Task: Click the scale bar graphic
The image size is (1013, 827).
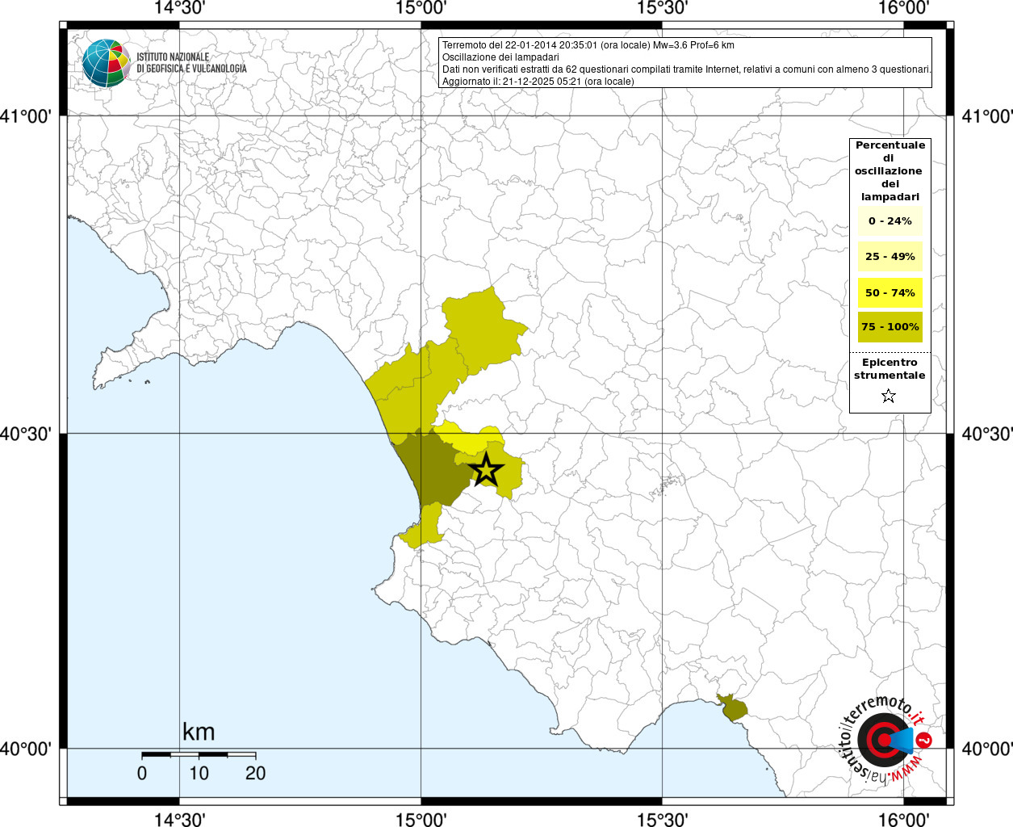Action: click(199, 755)
